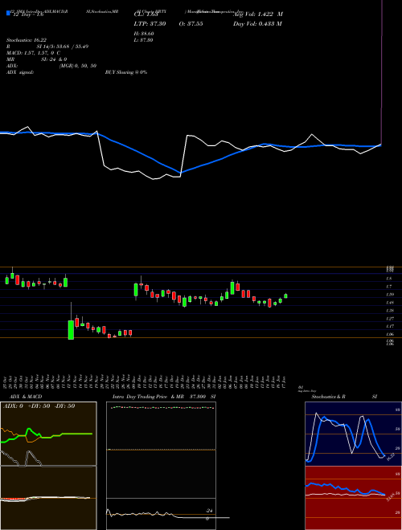Click the ADX: 0 +DY: 50 -DY: 50 header
Screen dimensions: 402x530
click(x=39, y=406)
